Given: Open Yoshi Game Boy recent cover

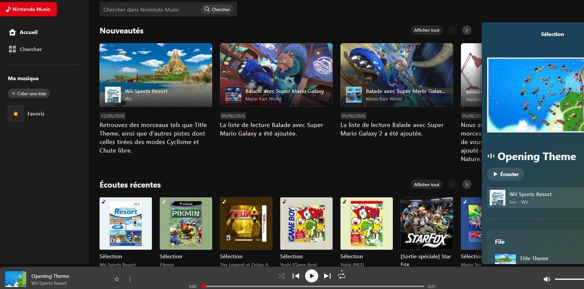Looking at the screenshot, I should [x=306, y=223].
